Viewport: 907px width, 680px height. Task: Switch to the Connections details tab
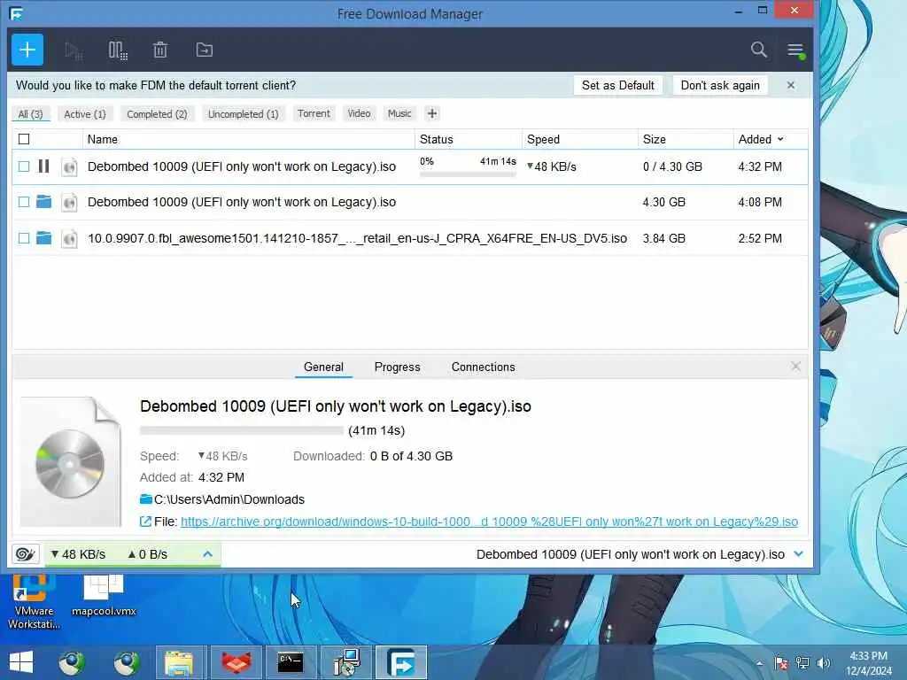[483, 367]
